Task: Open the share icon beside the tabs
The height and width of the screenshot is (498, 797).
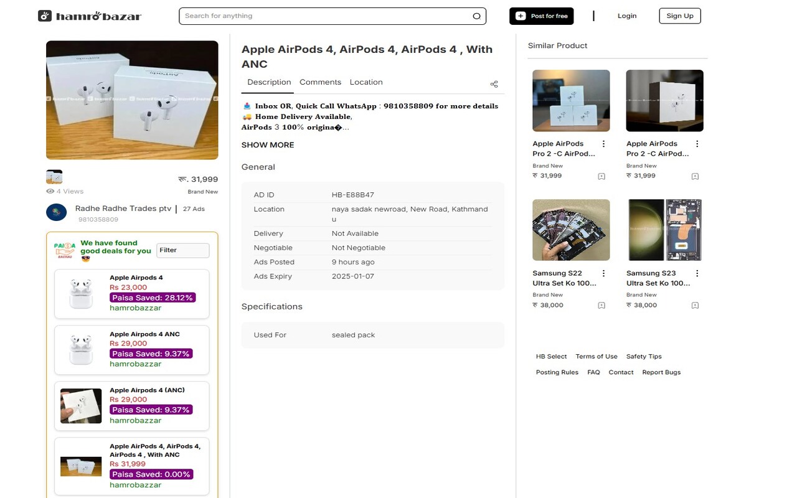Action: [494, 83]
